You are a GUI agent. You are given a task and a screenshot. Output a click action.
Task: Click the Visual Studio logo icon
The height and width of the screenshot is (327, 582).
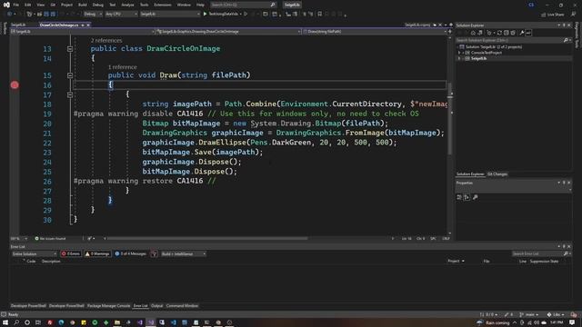pos(6,5)
